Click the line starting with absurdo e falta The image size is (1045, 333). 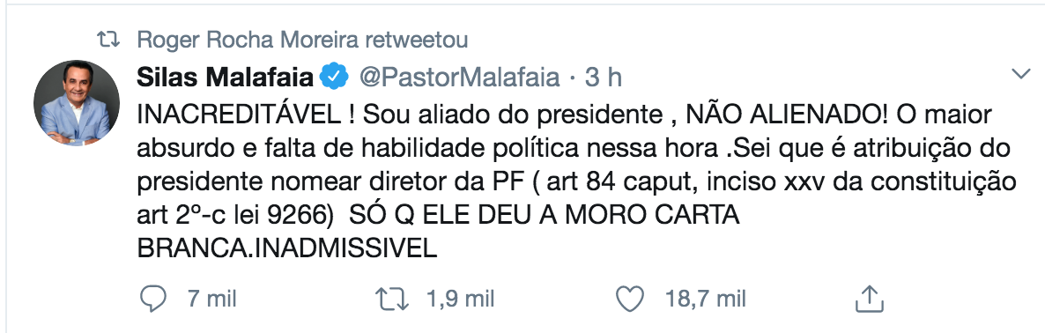(x=574, y=148)
